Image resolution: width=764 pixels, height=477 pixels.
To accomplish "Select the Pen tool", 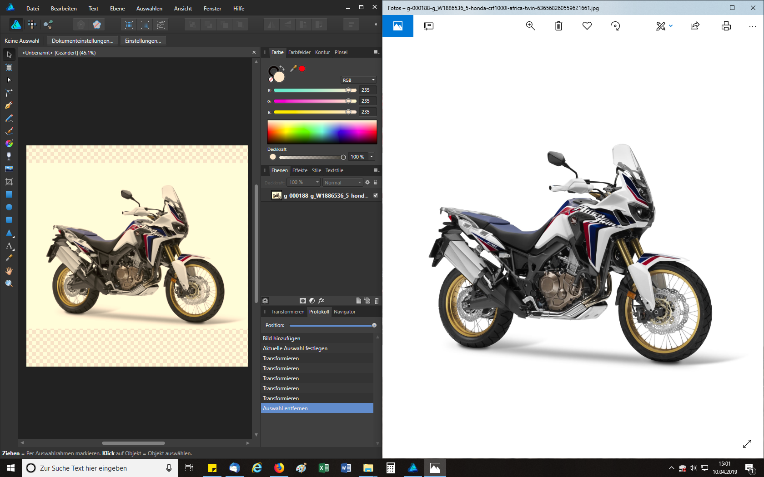I will (x=9, y=105).
